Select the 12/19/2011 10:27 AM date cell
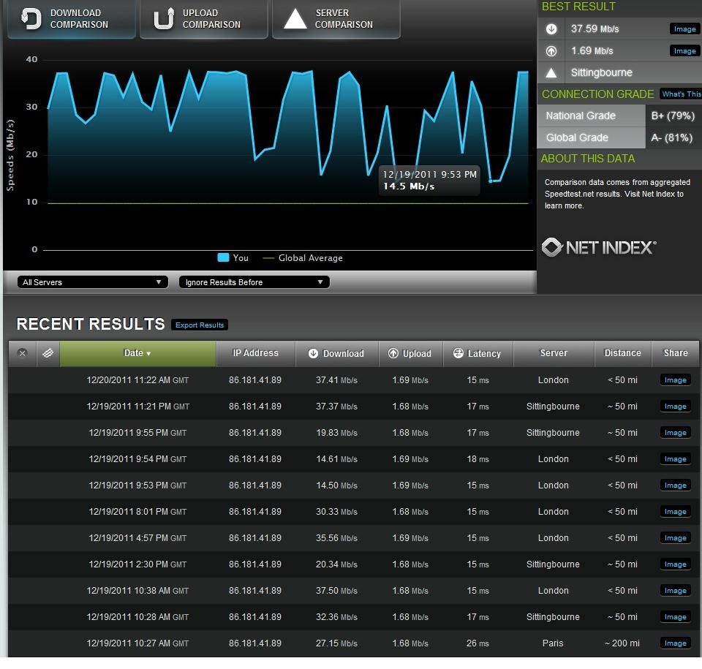702x669 pixels. [137, 643]
